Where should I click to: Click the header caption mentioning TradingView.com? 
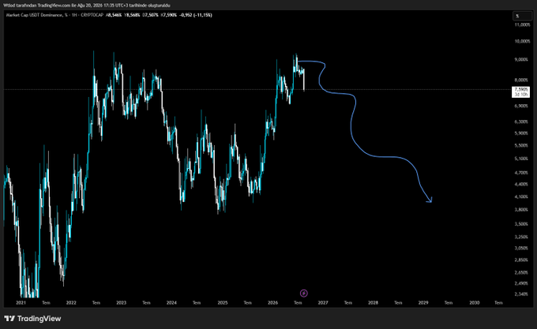coord(87,6)
